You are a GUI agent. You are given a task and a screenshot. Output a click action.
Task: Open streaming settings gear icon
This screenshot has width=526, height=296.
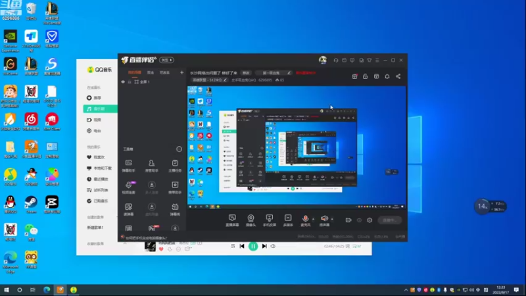[x=370, y=220]
